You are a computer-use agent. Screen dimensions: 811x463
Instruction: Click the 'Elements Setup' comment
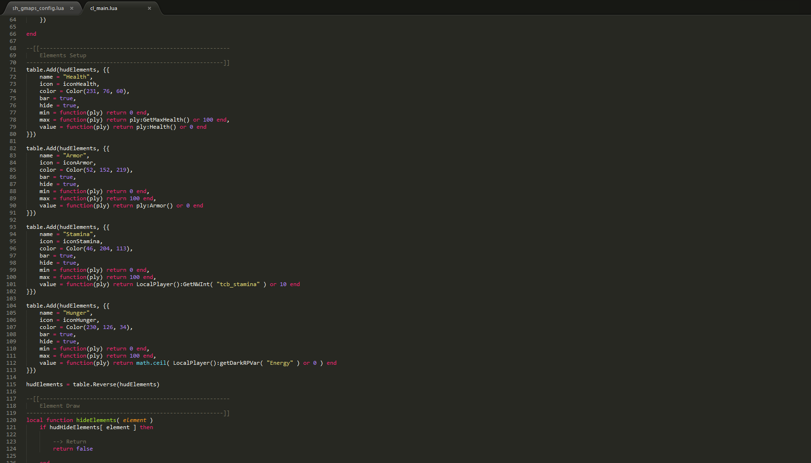pos(63,55)
